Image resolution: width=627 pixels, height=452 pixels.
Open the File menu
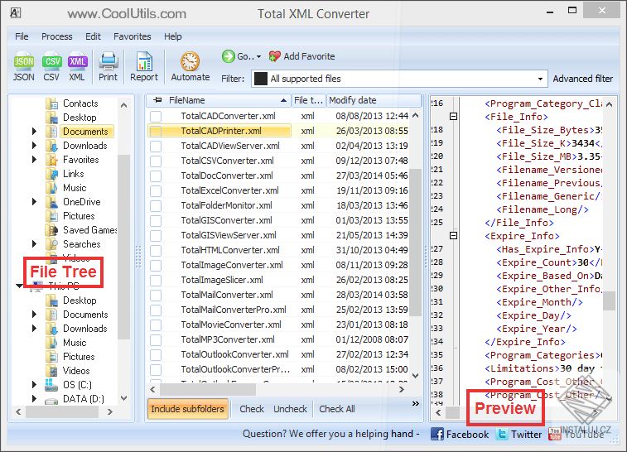(22, 36)
